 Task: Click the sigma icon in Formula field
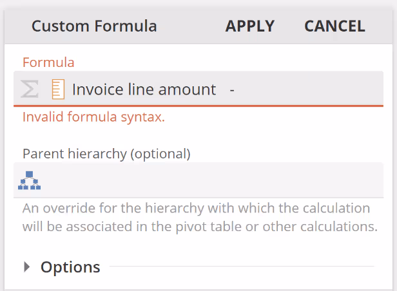click(30, 89)
